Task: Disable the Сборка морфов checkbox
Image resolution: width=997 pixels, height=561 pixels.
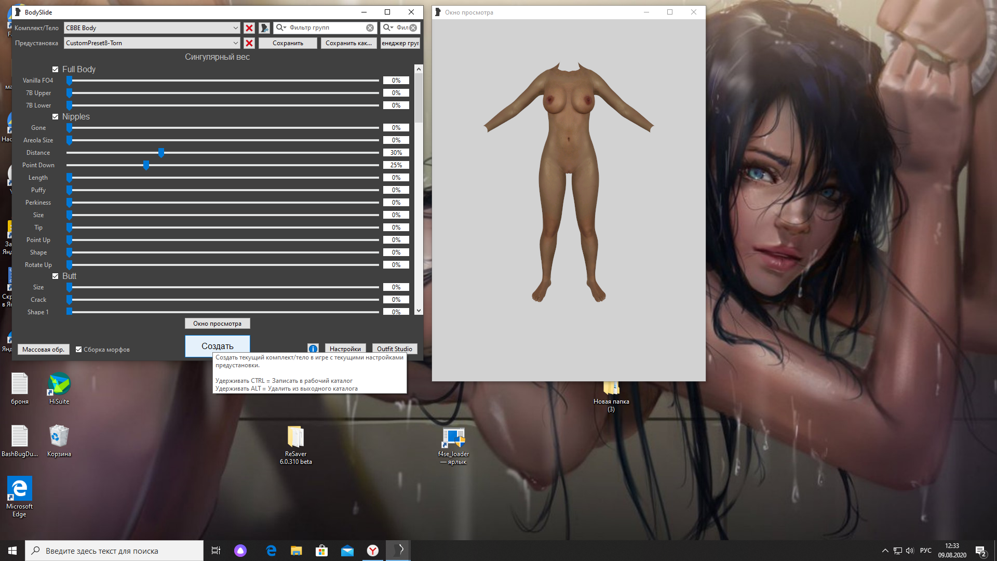Action: point(79,350)
